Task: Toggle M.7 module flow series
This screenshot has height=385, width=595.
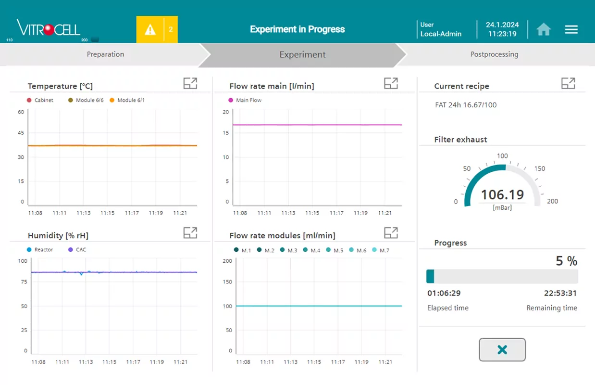Action: click(381, 250)
